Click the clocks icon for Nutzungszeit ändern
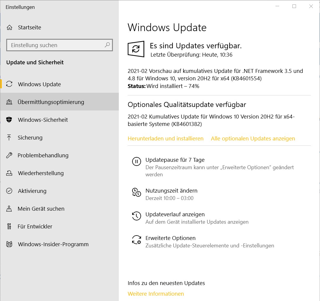The image size is (320, 301). point(137,192)
